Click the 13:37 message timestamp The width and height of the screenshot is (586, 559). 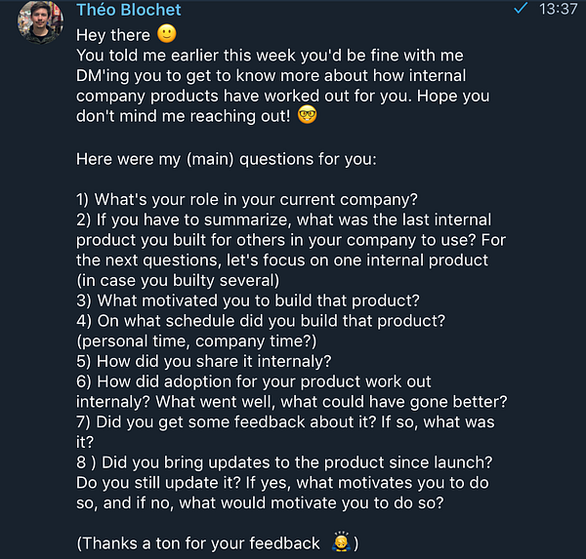click(559, 10)
